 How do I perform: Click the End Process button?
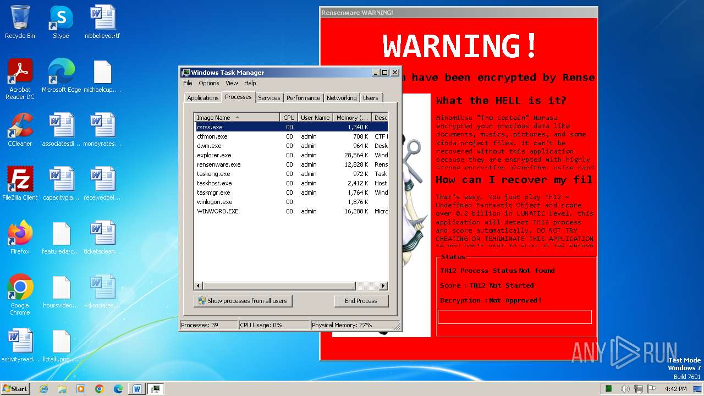[361, 301]
